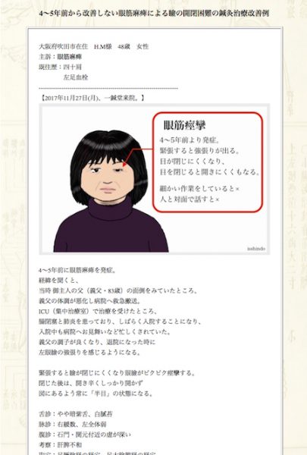This screenshot has width=307, height=455.
Task: Click the 主訴：眼筋麻痺 line
Action: (61, 57)
